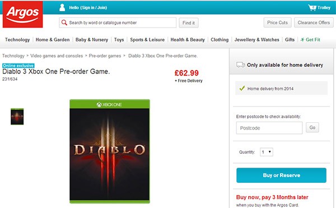Viewport: 336px width, 208px height.
Task: Open Clearance Offers page
Action: coord(314,22)
